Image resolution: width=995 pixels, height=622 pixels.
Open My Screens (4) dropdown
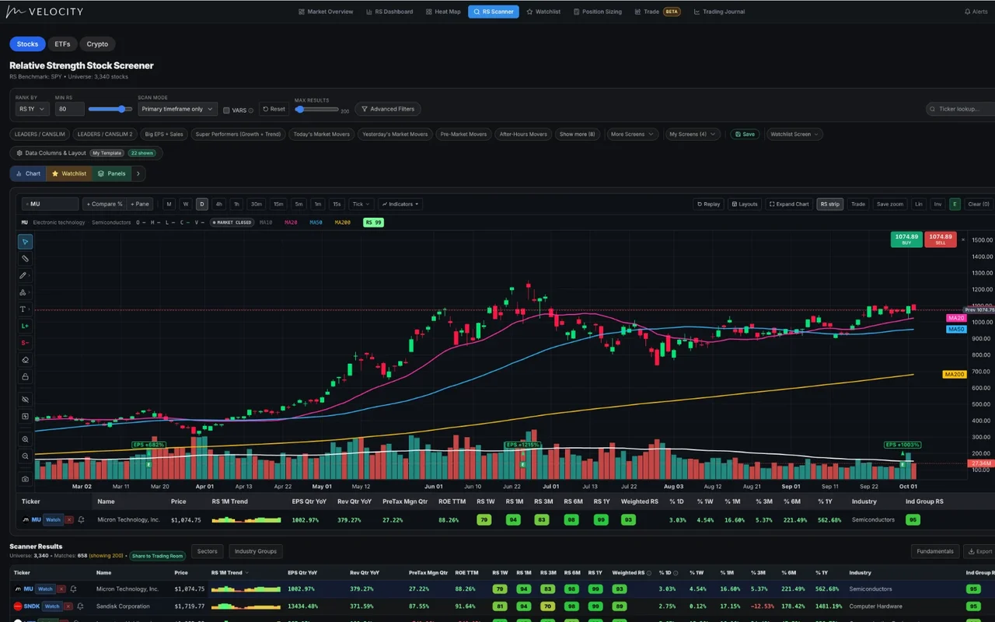pyautogui.click(x=691, y=134)
